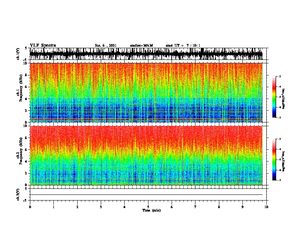The image size is (300, 232).
Task: Click the "Time (min)" axis label
Action: coord(152,210)
